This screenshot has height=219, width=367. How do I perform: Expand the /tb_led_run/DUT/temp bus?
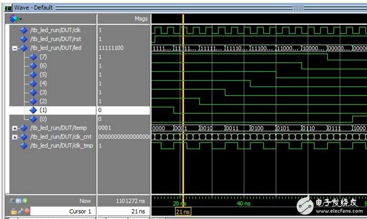[x=15, y=128]
